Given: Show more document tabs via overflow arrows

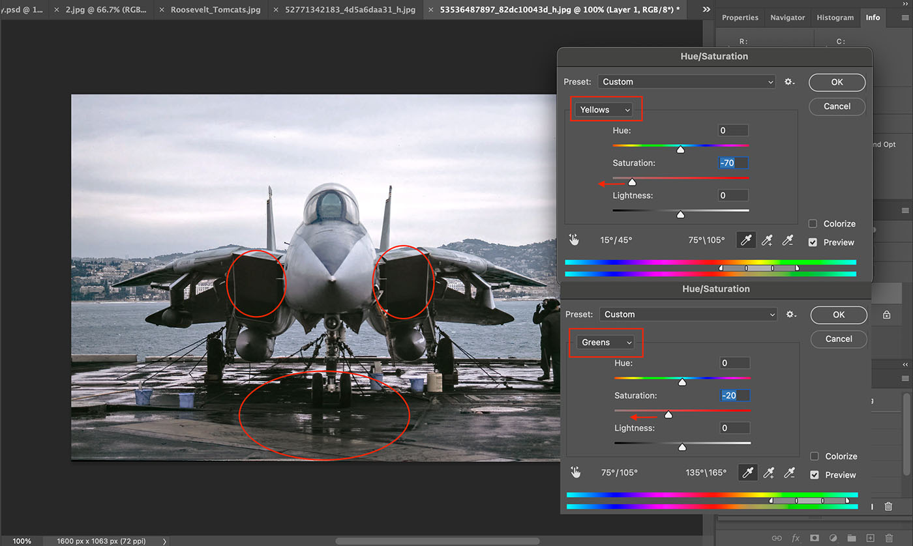Looking at the screenshot, I should pyautogui.click(x=706, y=10).
